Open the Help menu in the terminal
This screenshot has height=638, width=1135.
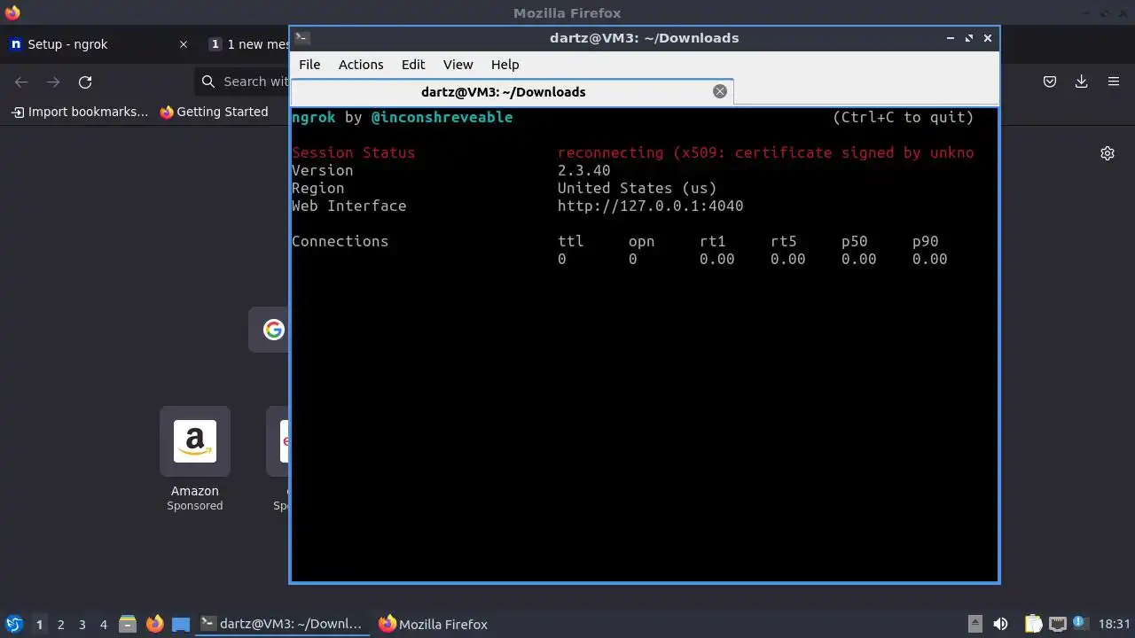coord(505,65)
